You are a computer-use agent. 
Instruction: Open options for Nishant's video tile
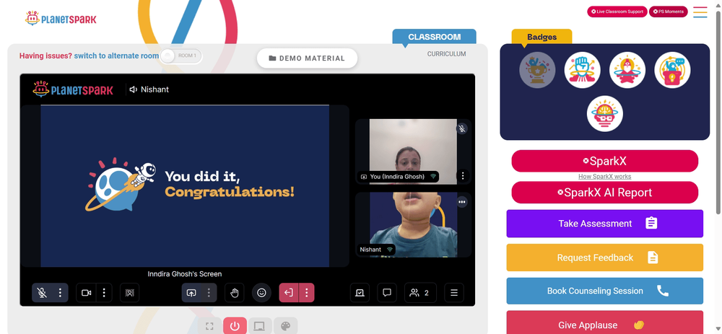pos(462,201)
